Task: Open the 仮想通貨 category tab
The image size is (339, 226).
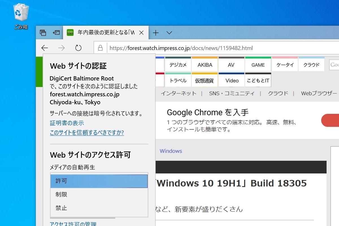Action: pyautogui.click(x=205, y=80)
